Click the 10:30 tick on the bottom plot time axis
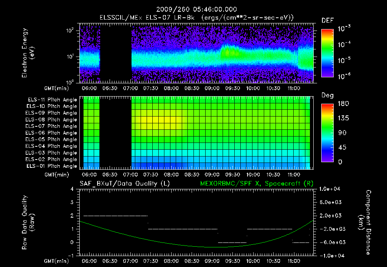This screenshot has height=267, width=387. point(273,261)
